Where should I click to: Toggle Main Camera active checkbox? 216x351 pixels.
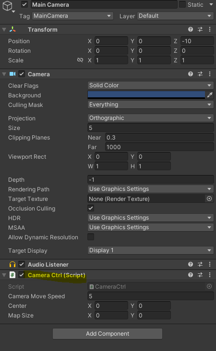point(24,4)
